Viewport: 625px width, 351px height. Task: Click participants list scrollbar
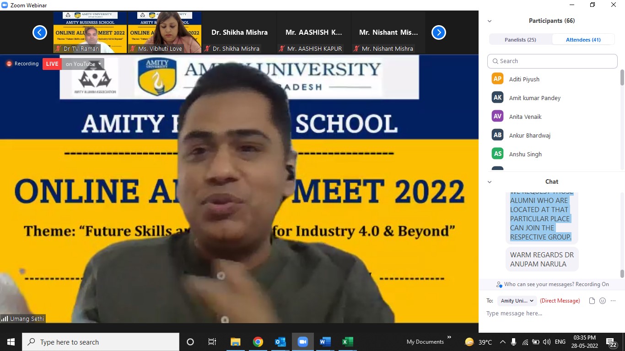(622, 77)
